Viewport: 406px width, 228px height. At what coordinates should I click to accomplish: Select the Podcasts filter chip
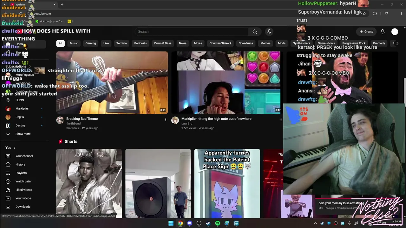[x=141, y=43]
